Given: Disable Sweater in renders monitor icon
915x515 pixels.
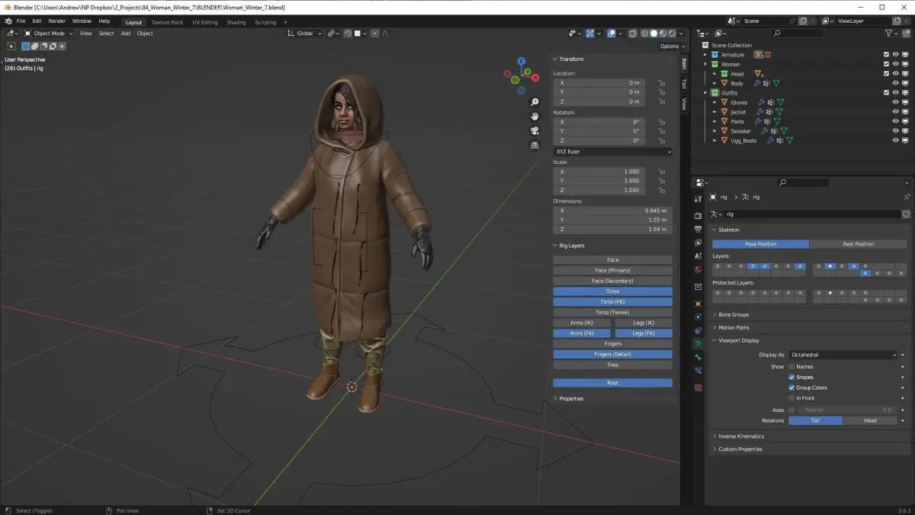Looking at the screenshot, I should tap(906, 131).
